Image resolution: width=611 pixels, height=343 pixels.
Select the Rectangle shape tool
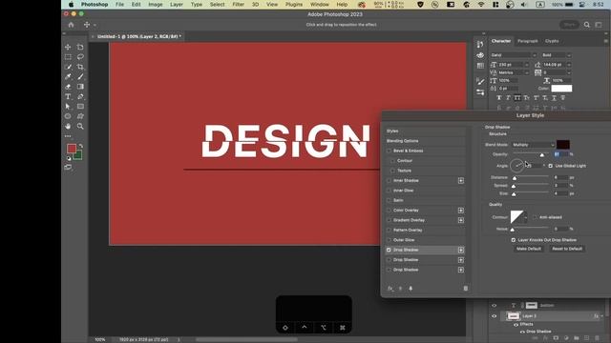pyautogui.click(x=80, y=106)
